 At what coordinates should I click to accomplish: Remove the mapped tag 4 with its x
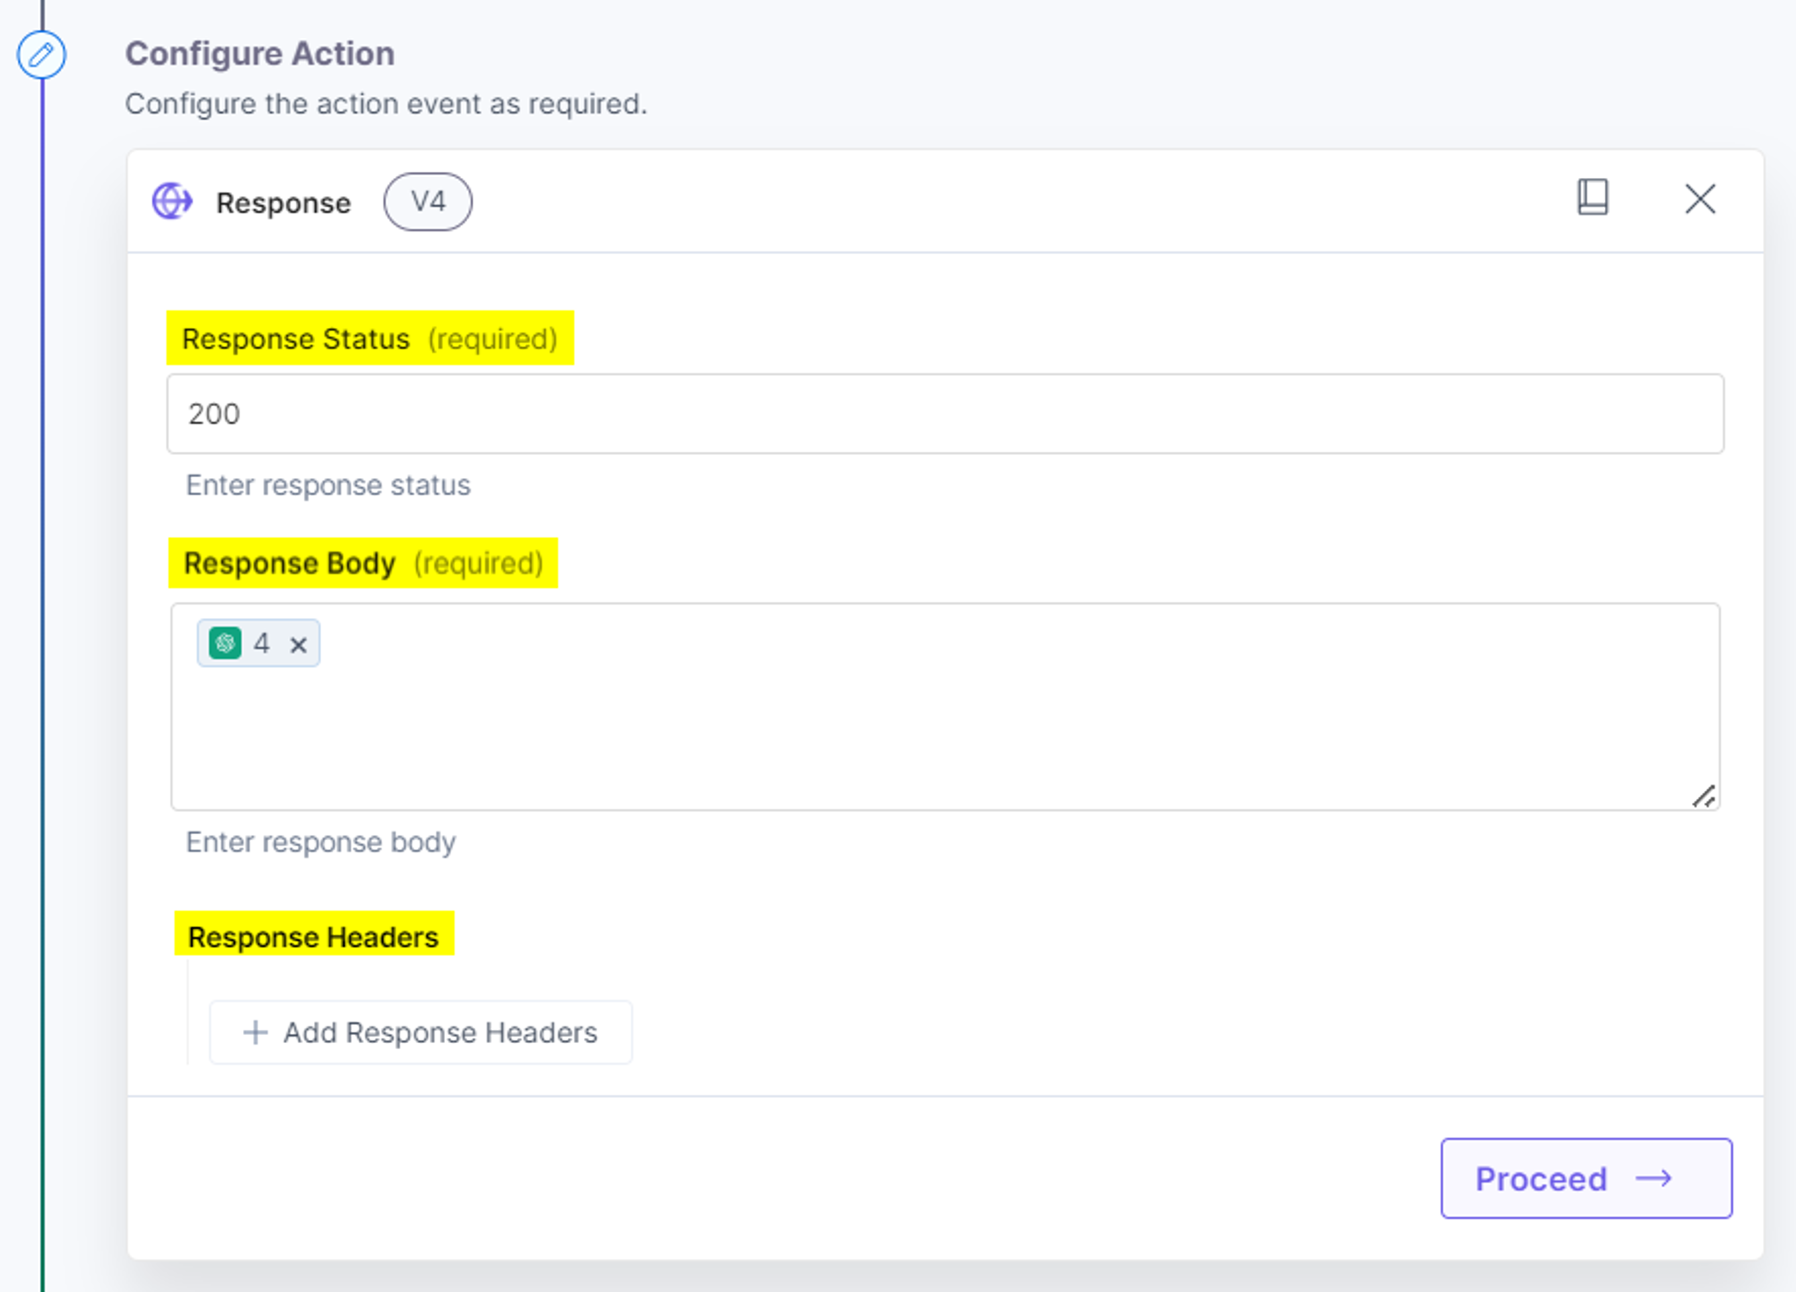298,644
